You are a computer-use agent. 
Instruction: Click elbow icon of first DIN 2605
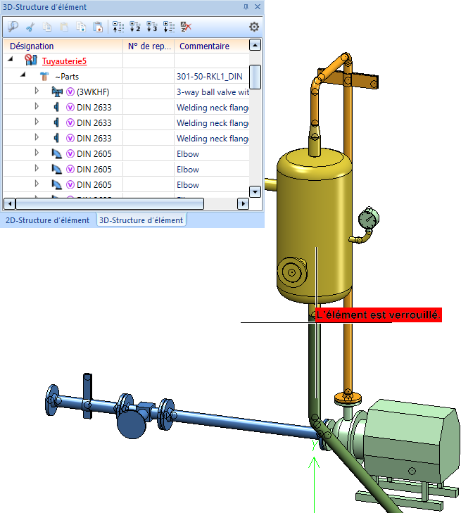coord(57,153)
